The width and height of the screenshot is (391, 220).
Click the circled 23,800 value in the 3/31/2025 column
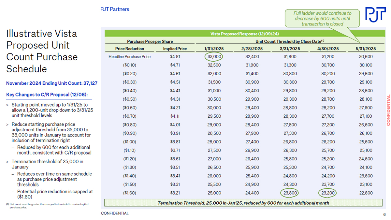290,193
